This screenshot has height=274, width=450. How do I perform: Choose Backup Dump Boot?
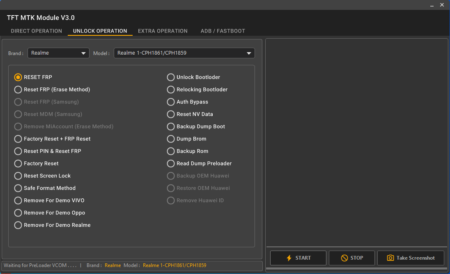click(x=170, y=126)
